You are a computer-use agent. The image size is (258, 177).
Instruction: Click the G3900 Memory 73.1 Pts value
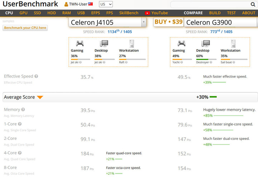(185, 111)
